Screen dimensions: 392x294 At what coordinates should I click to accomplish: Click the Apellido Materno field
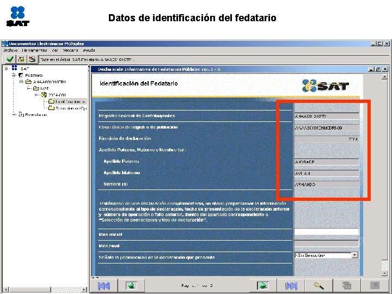[327, 173]
